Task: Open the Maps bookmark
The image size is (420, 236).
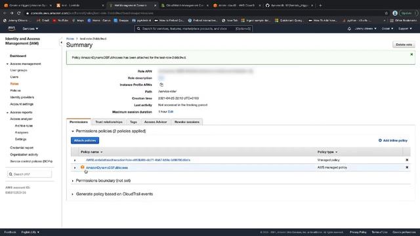Action: (x=78, y=20)
